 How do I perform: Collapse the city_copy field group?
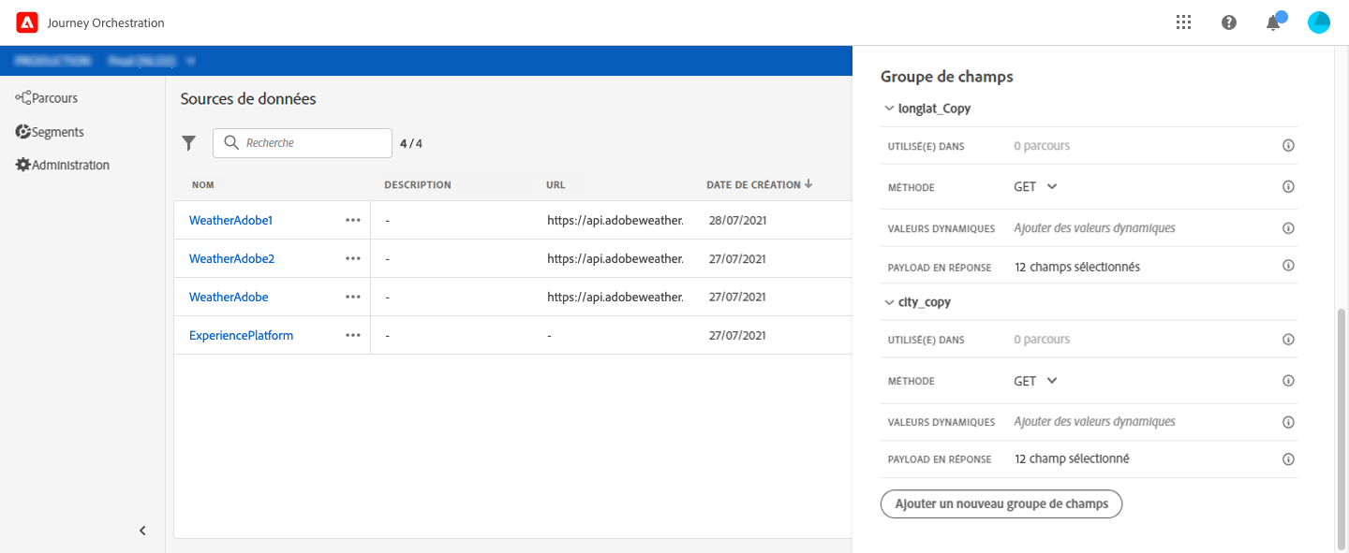(890, 302)
